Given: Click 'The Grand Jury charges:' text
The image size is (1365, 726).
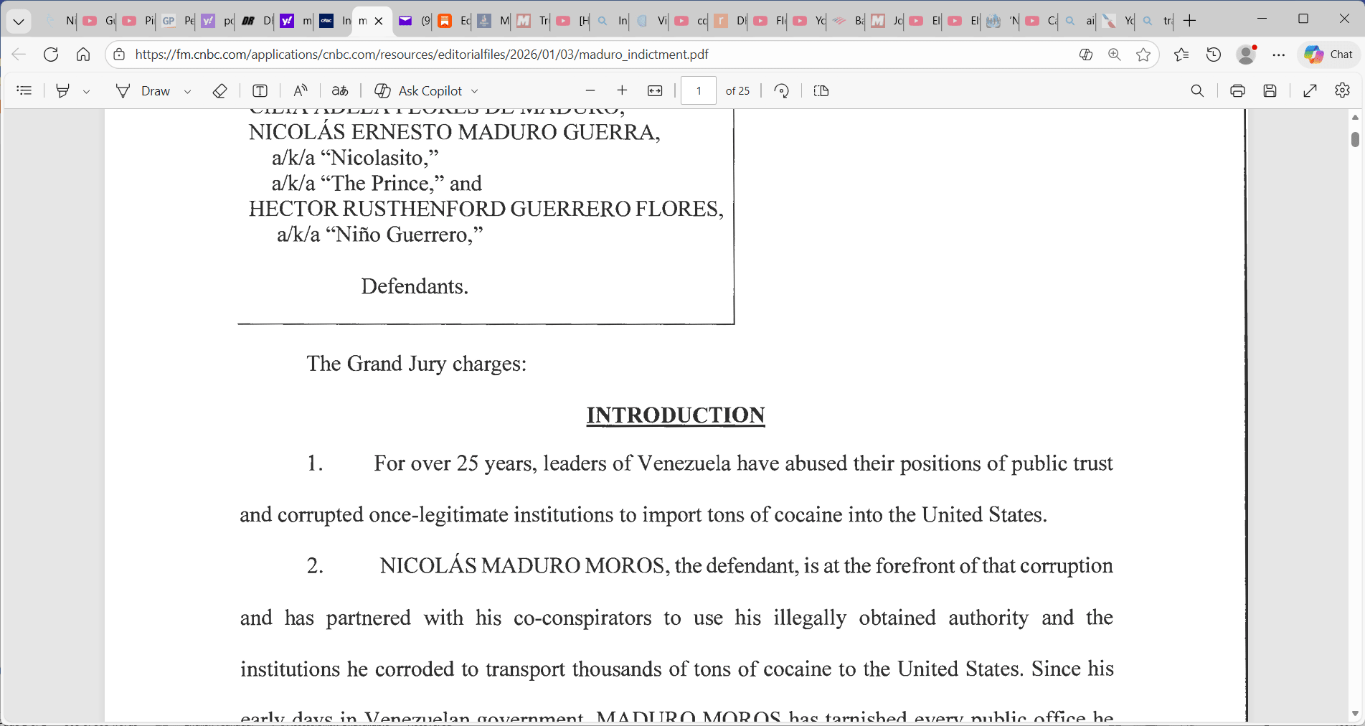Looking at the screenshot, I should point(417,364).
